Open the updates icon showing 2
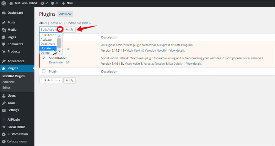Image resolution: width=275 pixels, height=146 pixels. click(42, 3)
